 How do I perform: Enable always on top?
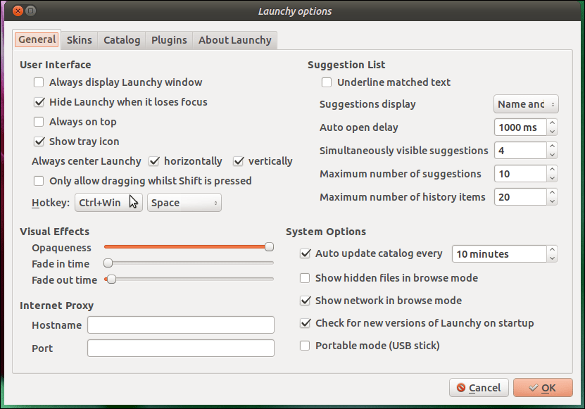pyautogui.click(x=39, y=122)
